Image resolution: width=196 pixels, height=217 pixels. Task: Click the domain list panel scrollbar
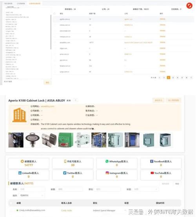(x=51, y=32)
